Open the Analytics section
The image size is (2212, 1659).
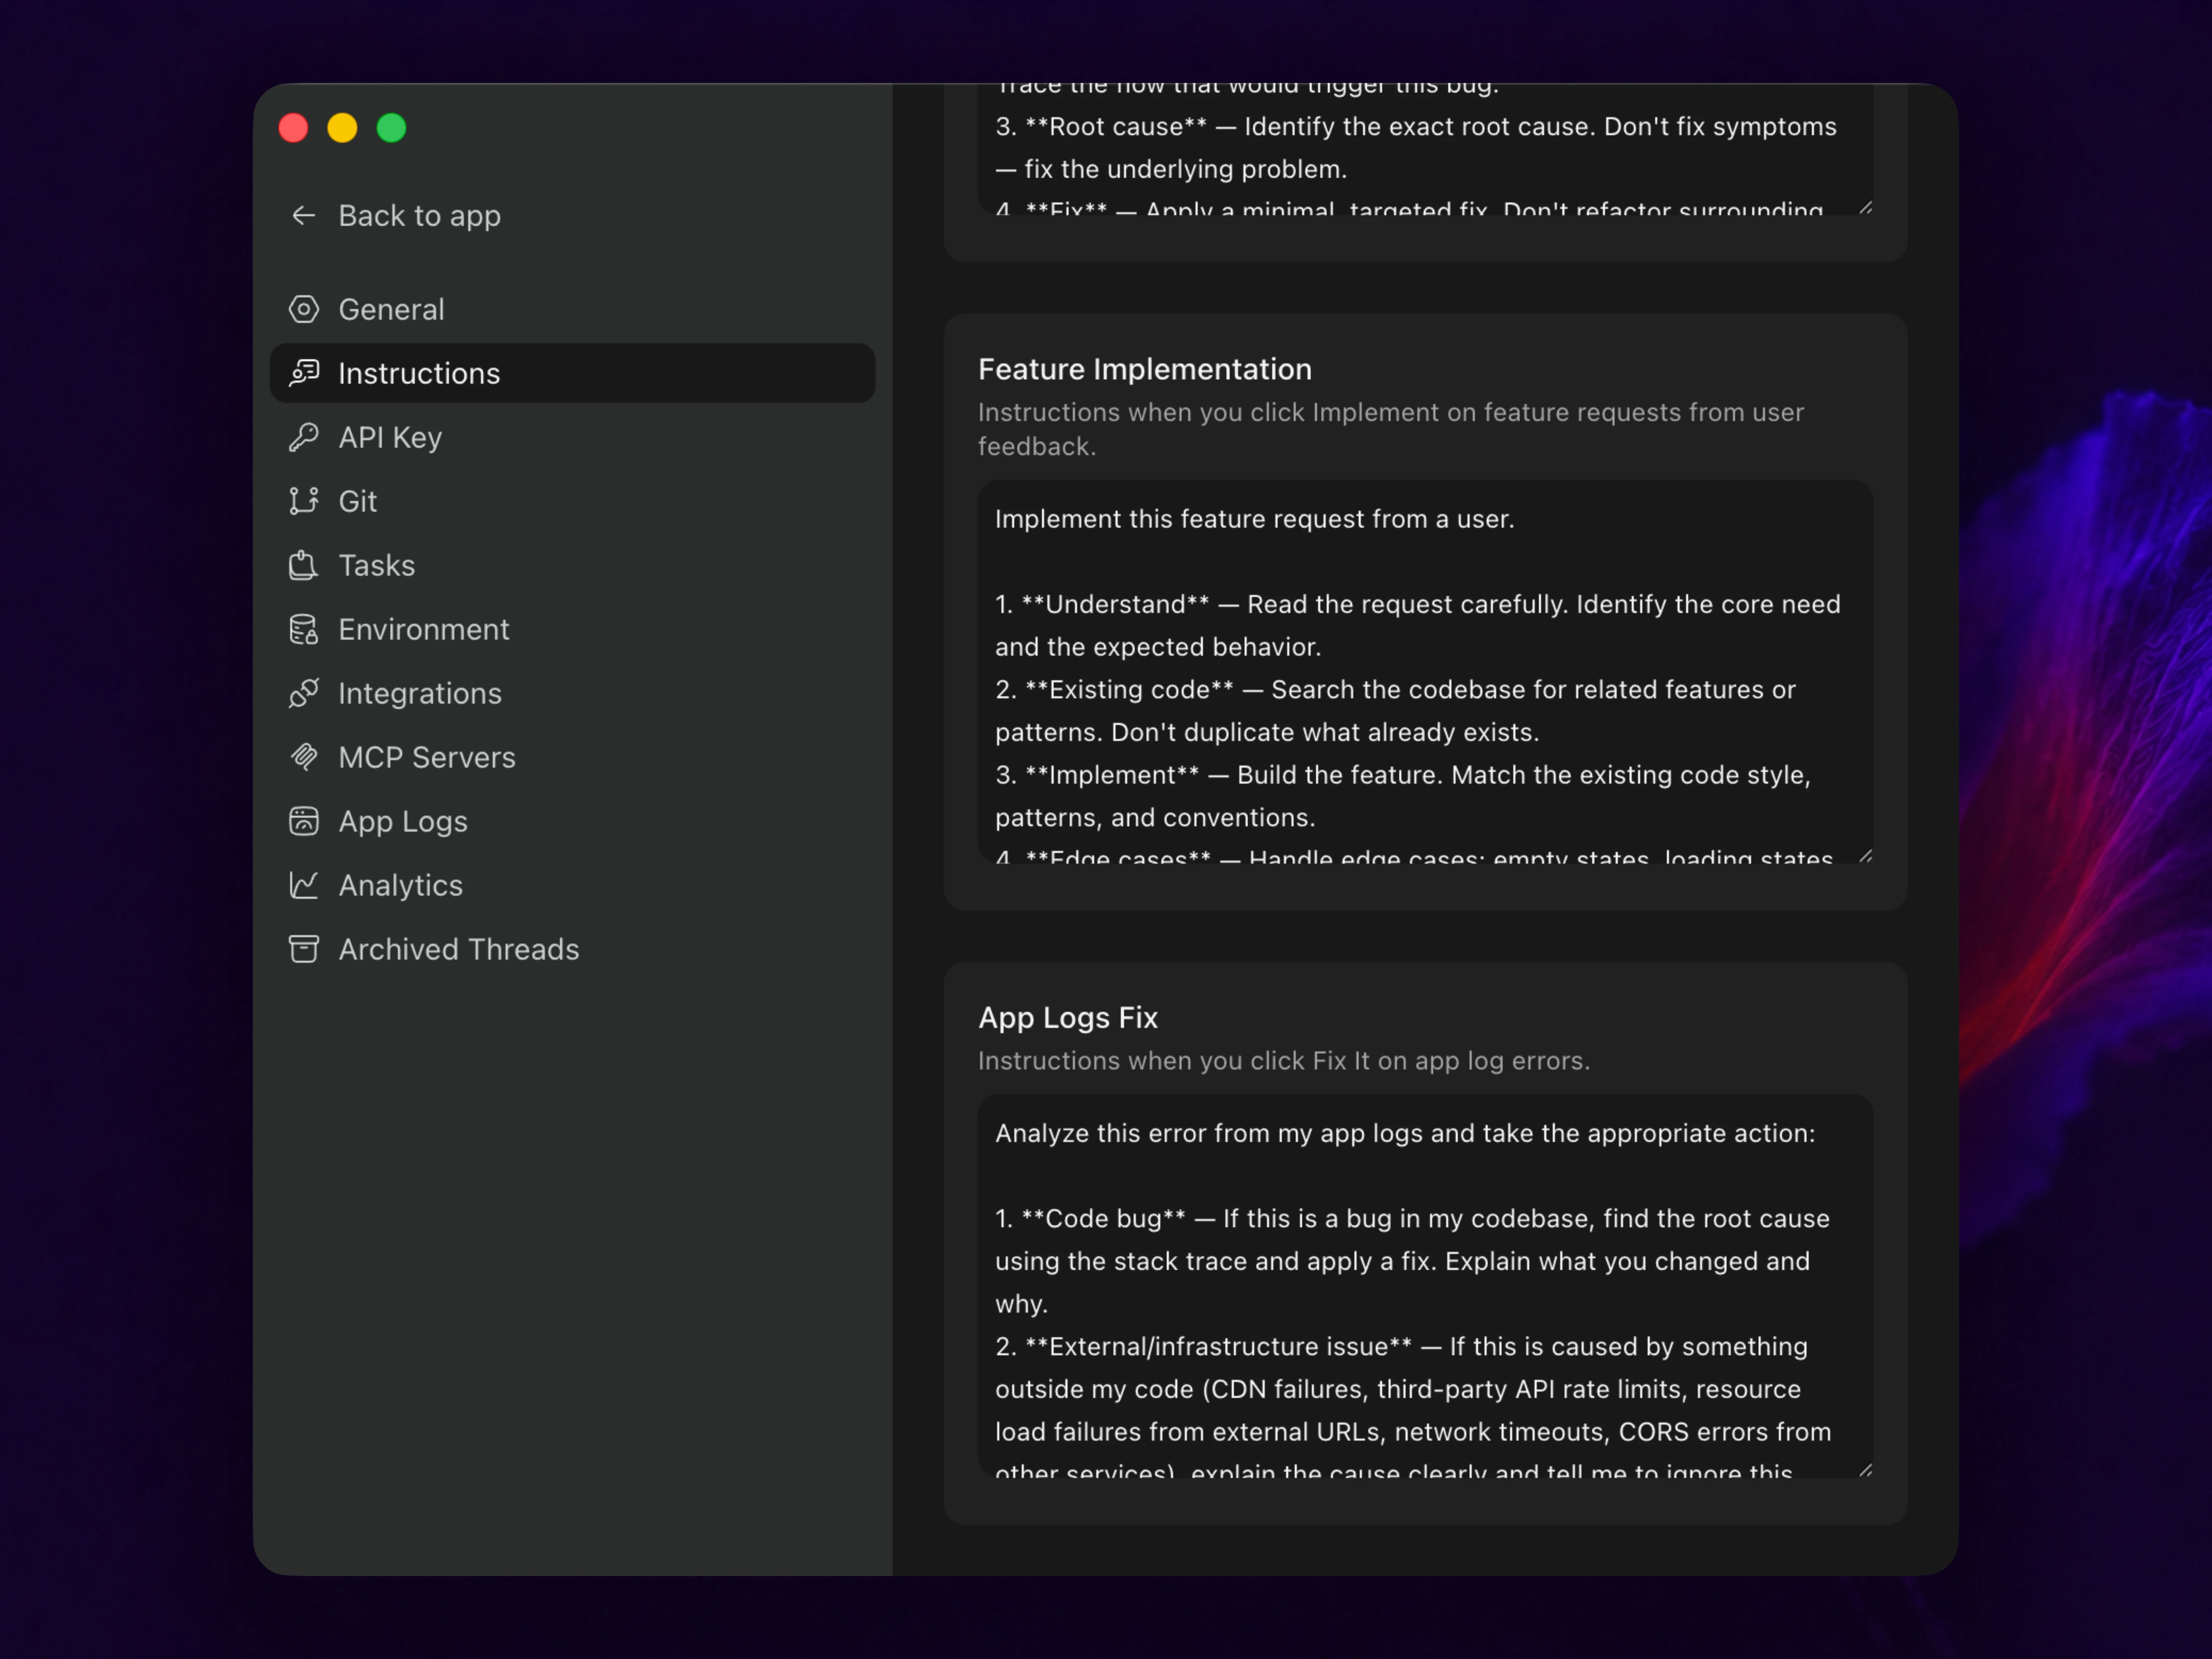572,885
